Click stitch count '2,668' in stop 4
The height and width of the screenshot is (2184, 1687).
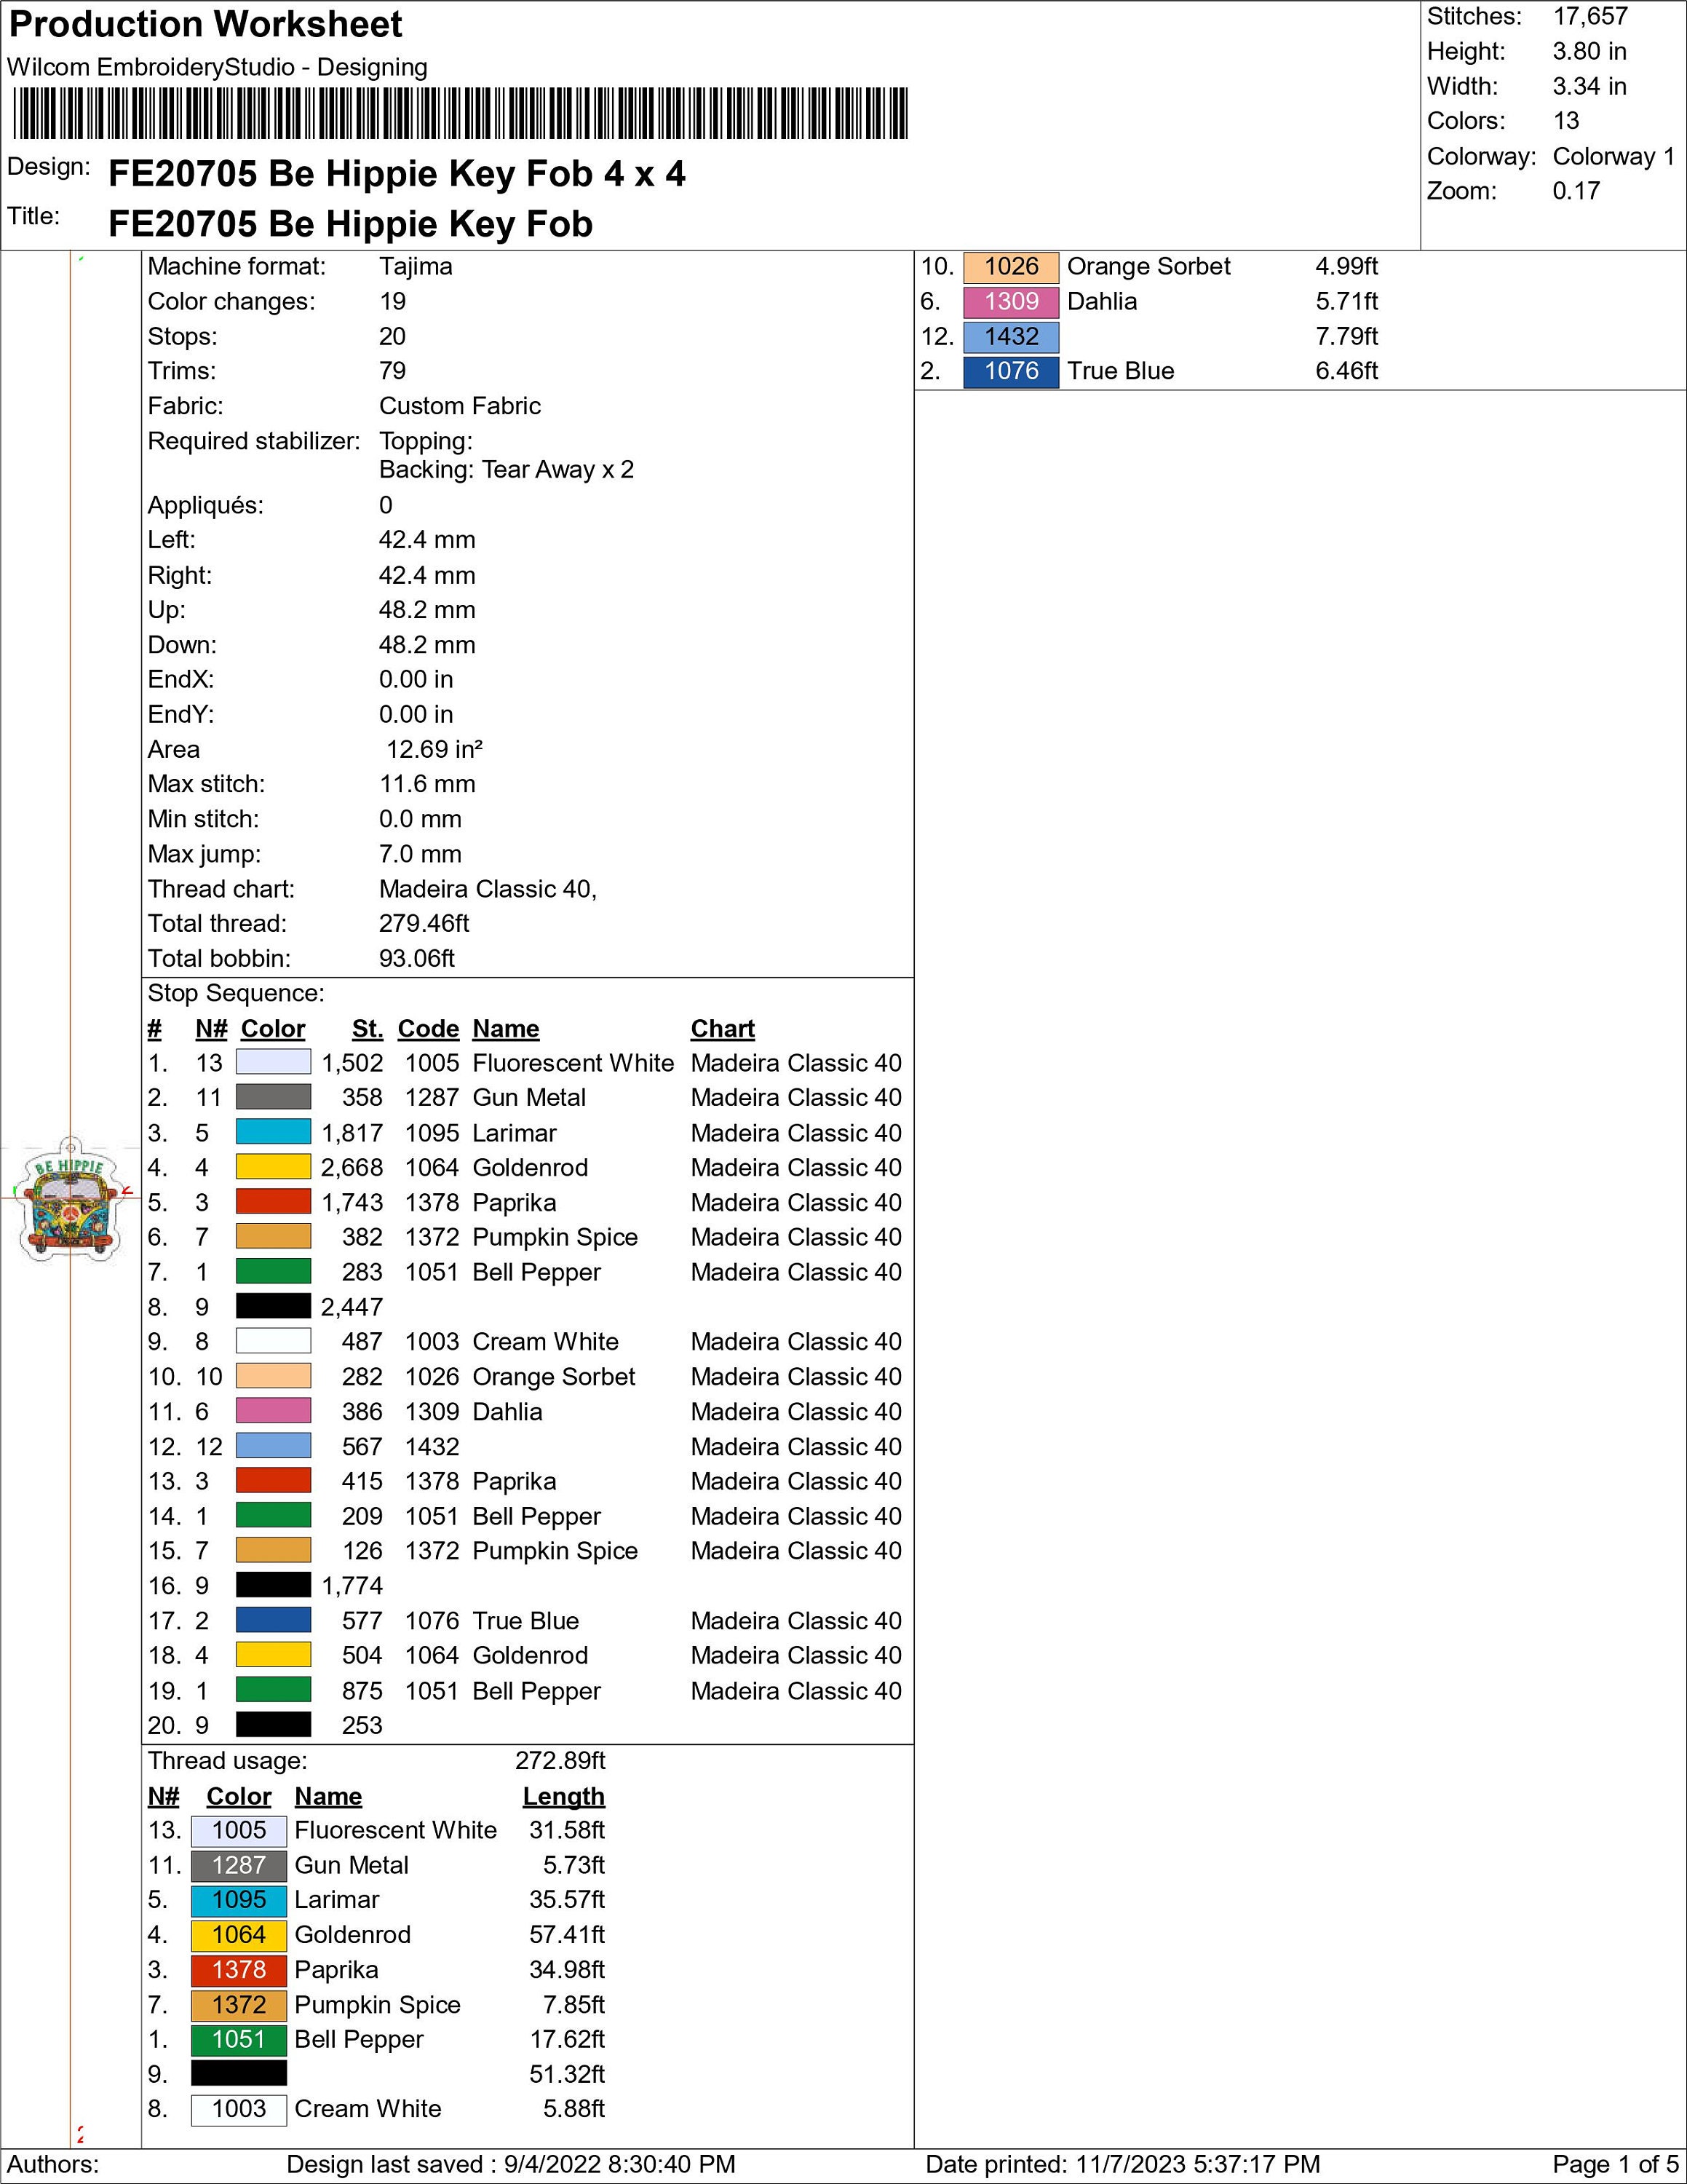(x=352, y=1167)
